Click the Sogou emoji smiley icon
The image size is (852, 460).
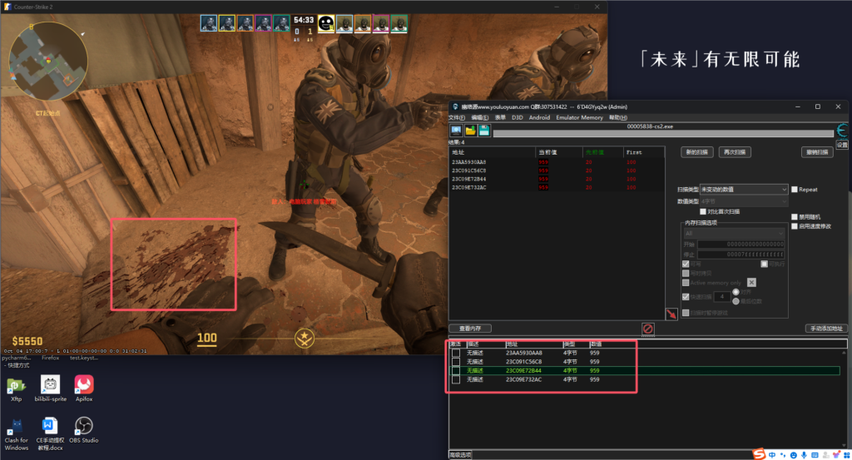(x=793, y=455)
